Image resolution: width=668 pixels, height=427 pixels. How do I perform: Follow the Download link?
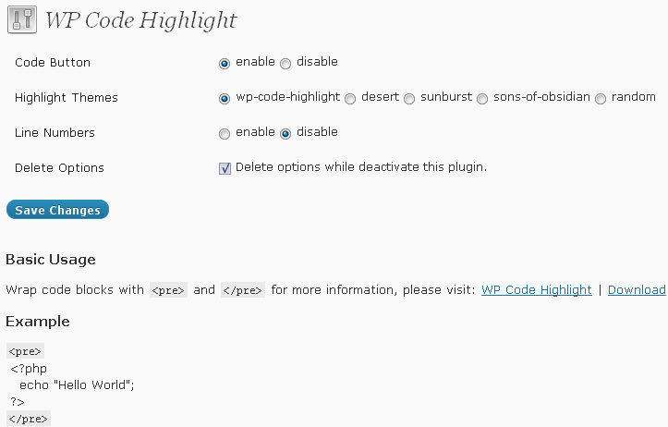[x=637, y=290]
